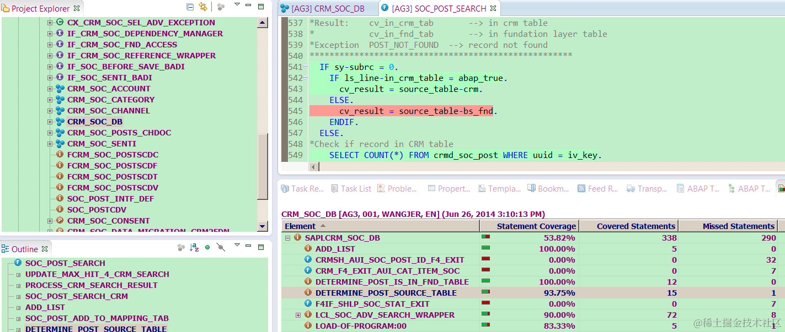Sort by Statement Coverage column header

(528, 226)
